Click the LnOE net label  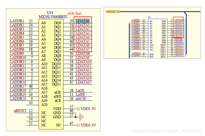pyautogui.click(x=80, y=90)
